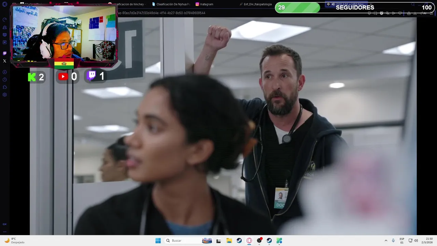
Task: Open the M sidebar panel icon
Action: tap(4, 42)
